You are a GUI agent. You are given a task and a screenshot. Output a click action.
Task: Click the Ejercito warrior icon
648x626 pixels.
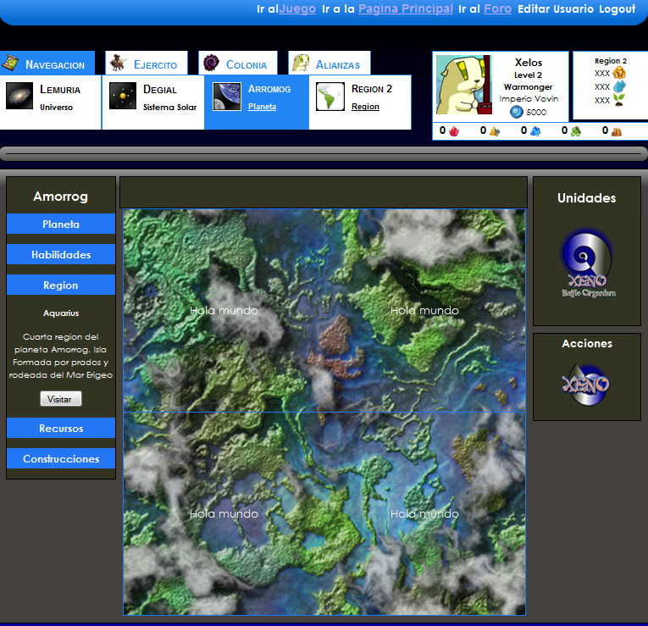click(x=119, y=64)
